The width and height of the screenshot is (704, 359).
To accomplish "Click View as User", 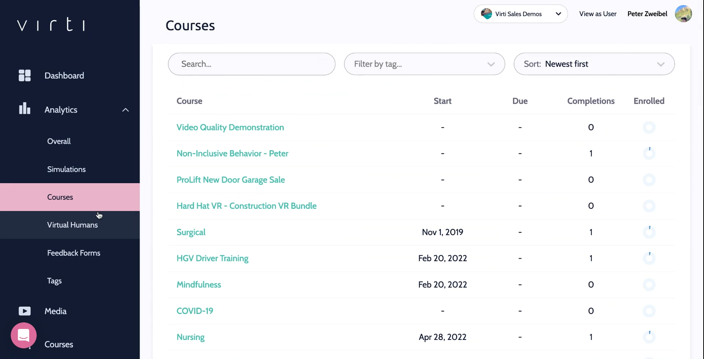I will click(598, 14).
